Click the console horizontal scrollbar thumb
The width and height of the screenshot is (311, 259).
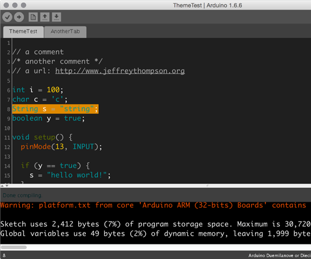tap(13, 247)
